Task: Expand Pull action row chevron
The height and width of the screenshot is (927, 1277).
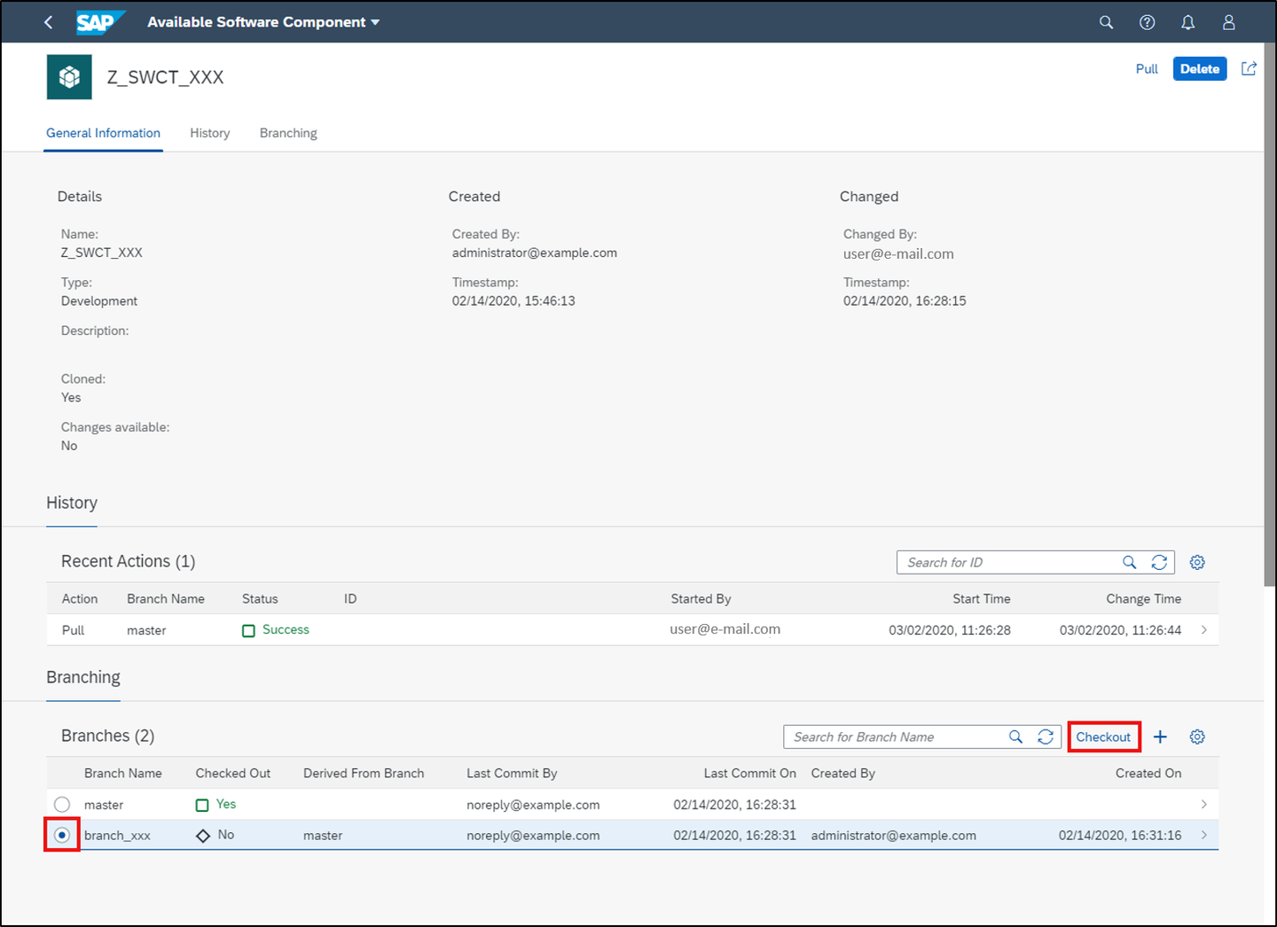Action: pos(1203,629)
